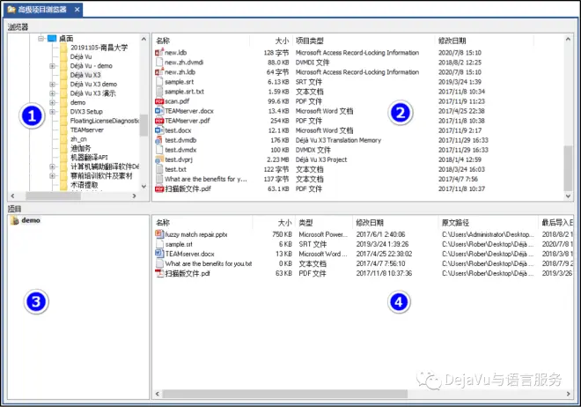
Task: Click the test.dvprj Déjà Vu project icon
Action: pyautogui.click(x=159, y=159)
